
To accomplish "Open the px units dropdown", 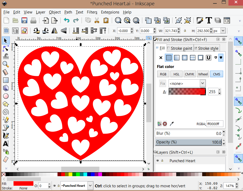I will coord(223,31).
